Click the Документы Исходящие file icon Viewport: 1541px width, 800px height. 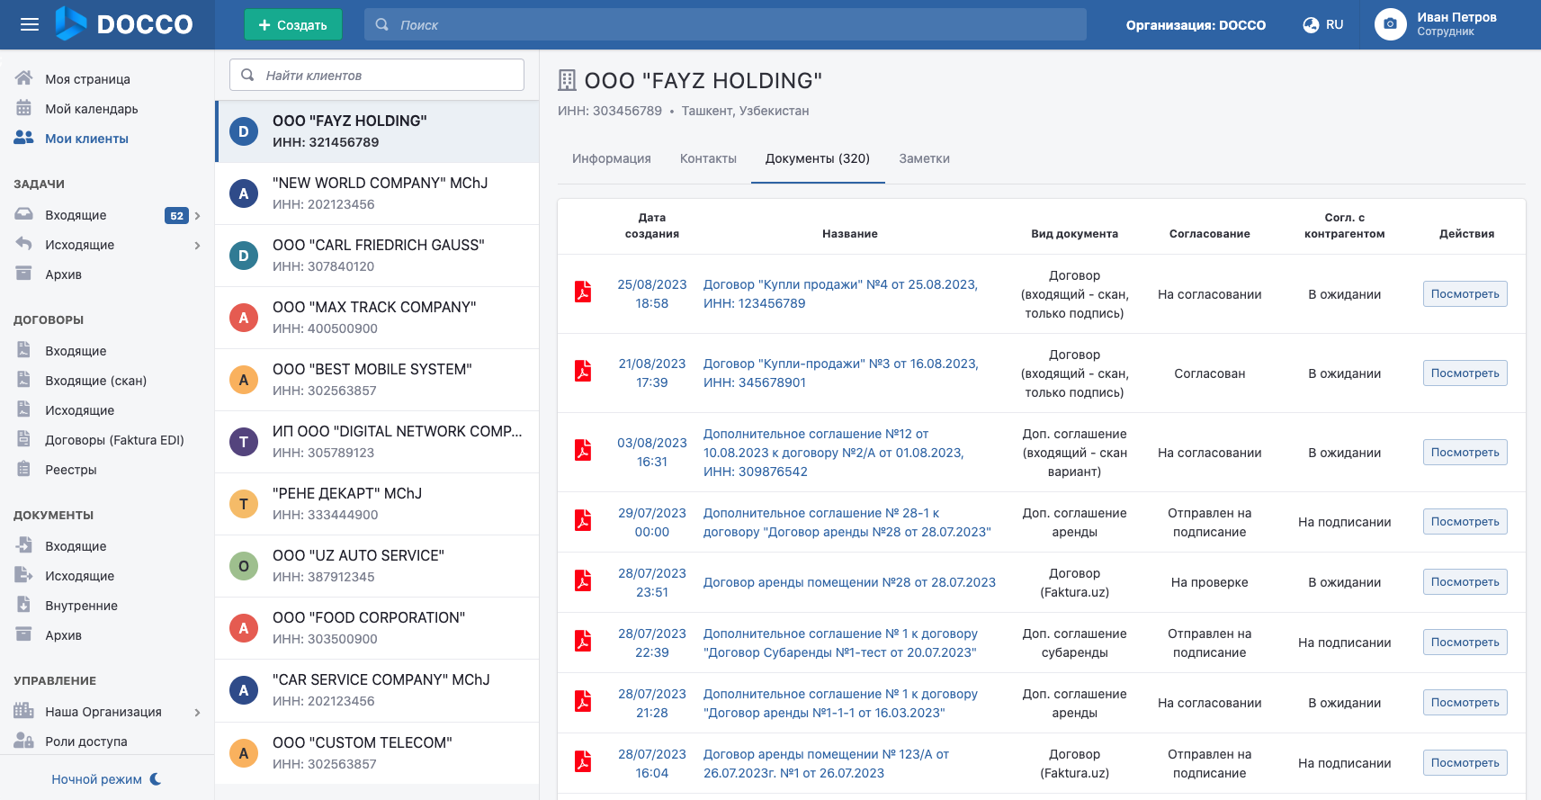click(24, 575)
